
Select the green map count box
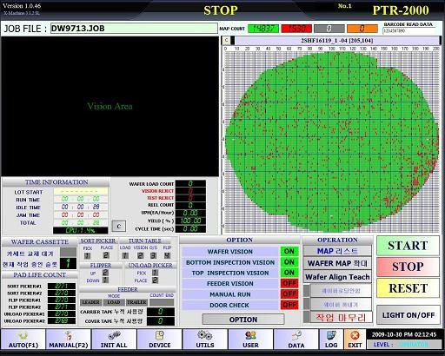click(x=263, y=29)
